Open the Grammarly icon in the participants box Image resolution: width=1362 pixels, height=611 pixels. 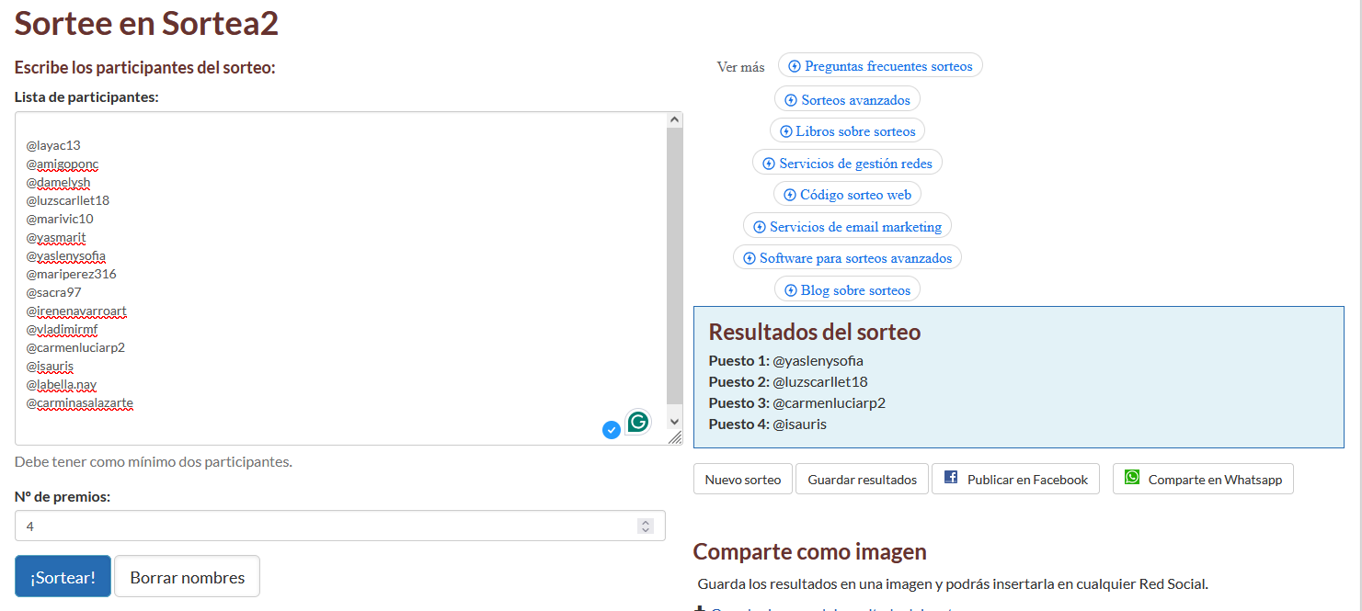637,422
